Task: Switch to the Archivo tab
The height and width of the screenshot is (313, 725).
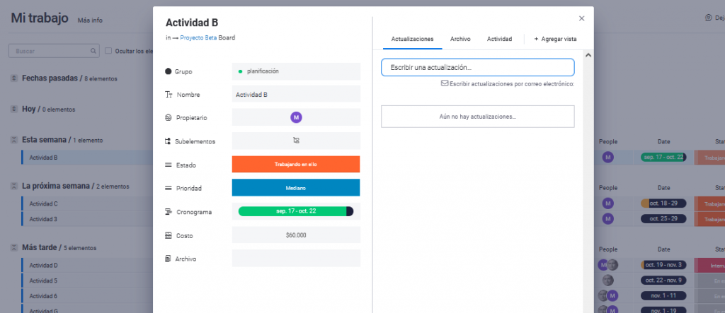Action: tap(460, 39)
